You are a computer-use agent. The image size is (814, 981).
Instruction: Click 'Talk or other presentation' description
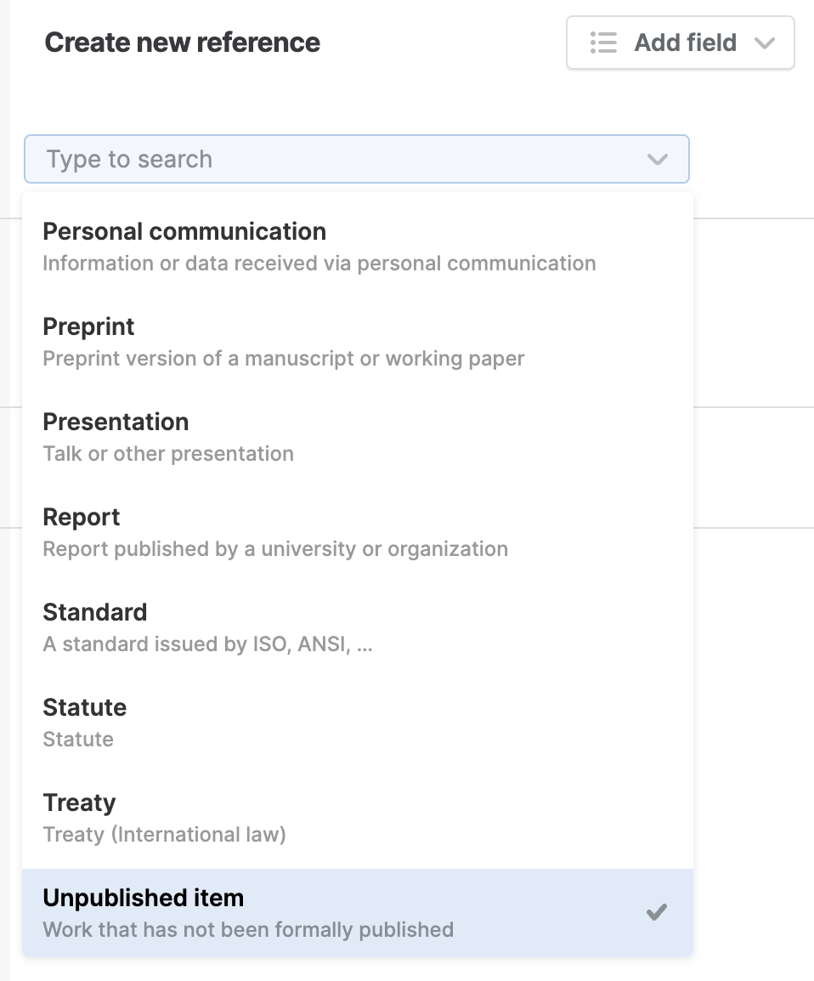pyautogui.click(x=168, y=454)
